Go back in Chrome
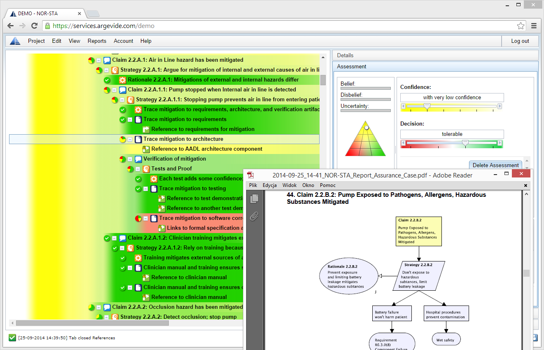Viewport: 544px width, 350px height. pyautogui.click(x=10, y=26)
